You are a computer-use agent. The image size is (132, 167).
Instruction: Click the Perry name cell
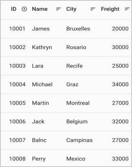click(39, 159)
